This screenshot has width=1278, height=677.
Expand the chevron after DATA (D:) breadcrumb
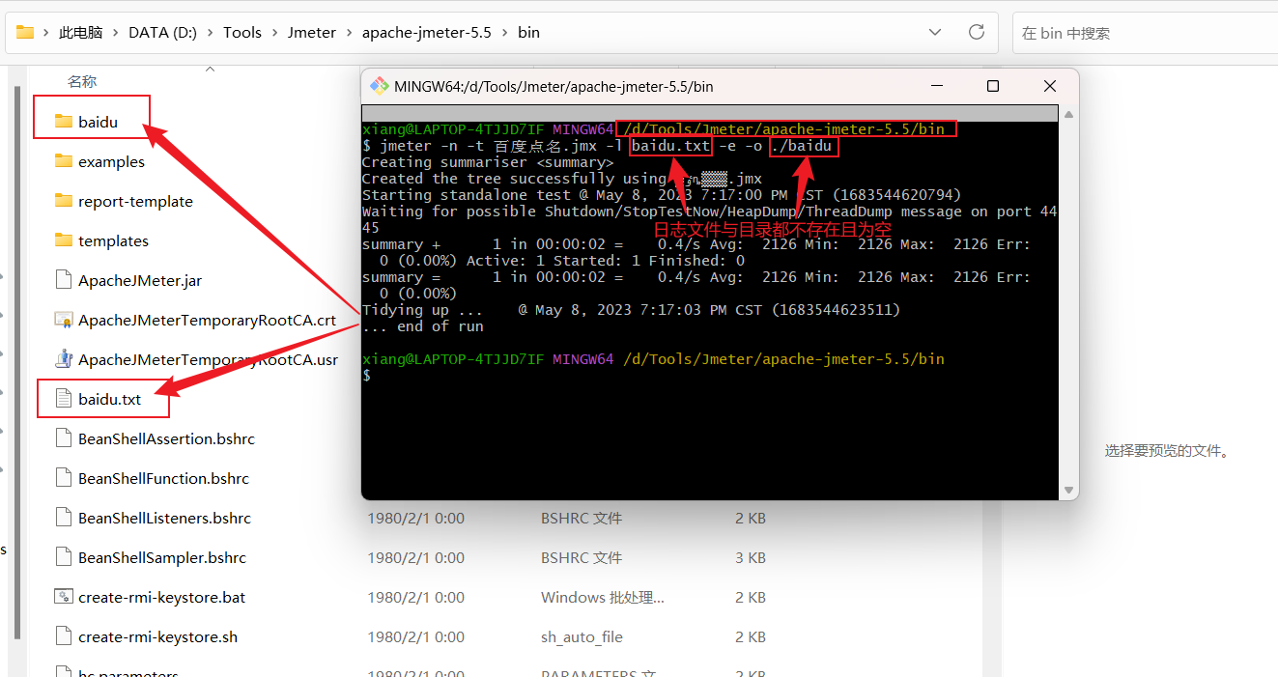[210, 33]
